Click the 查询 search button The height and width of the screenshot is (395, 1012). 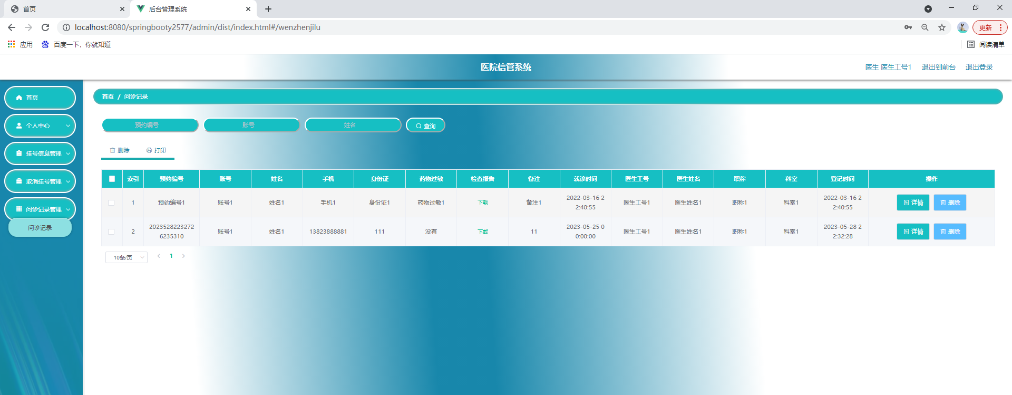(x=425, y=126)
